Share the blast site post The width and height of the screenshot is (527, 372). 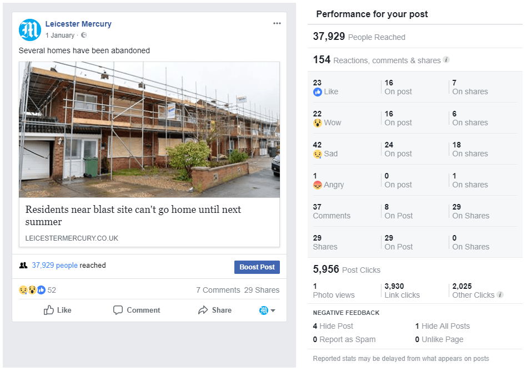coord(215,310)
